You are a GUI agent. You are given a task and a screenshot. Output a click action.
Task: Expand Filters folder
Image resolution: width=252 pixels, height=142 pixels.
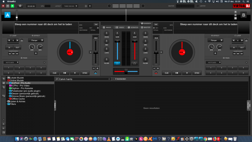(x=7, y=104)
